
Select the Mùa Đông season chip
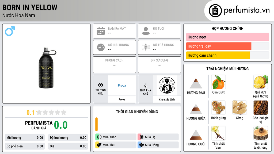pyautogui.click(x=158, y=145)
